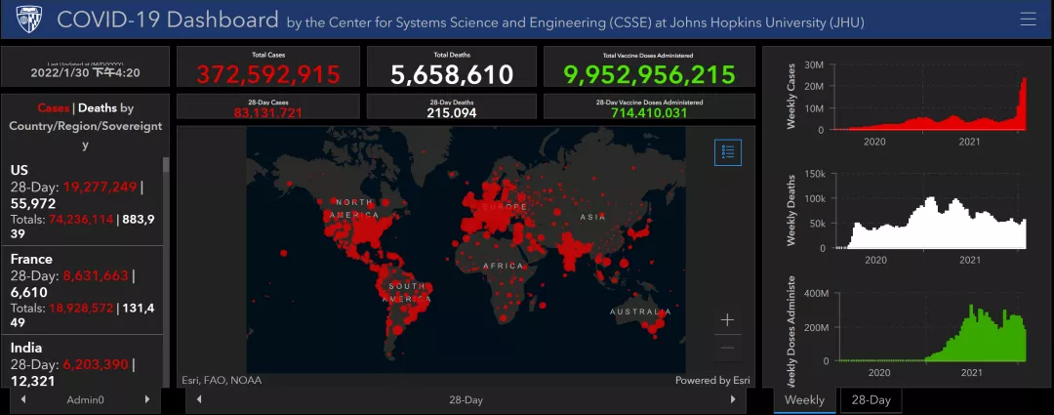
Task: Select the India entry in country list
Action: [81, 362]
